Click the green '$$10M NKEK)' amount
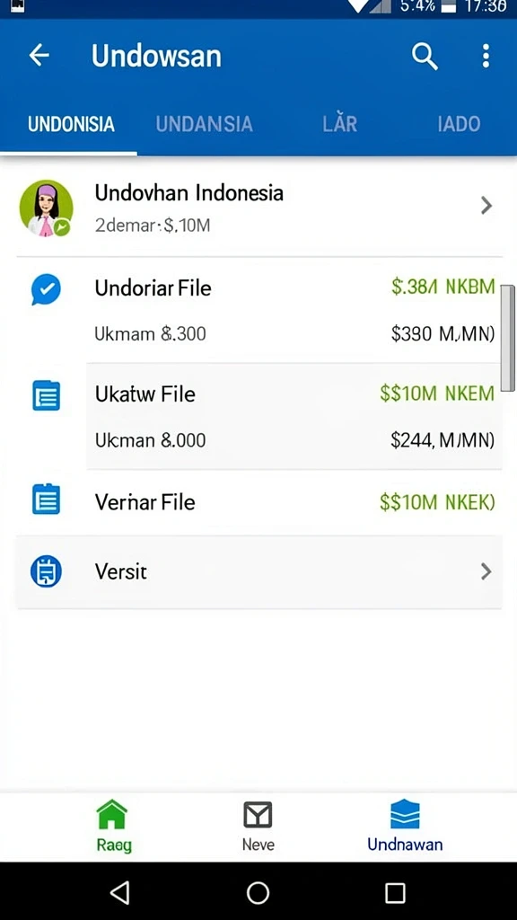Viewport: 517px width, 920px height. pos(437,501)
